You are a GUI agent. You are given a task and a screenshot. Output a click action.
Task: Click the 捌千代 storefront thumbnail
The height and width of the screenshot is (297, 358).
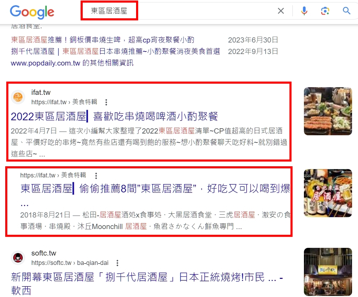328,272
